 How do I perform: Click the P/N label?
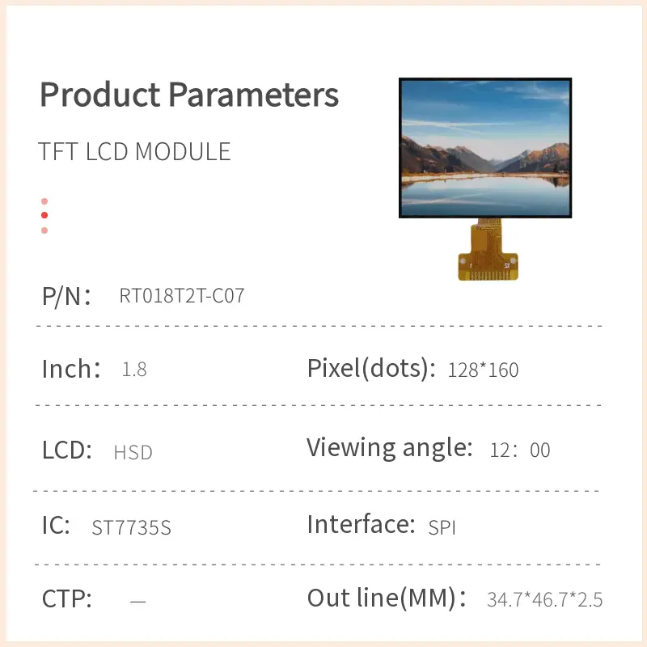pyautogui.click(x=66, y=296)
